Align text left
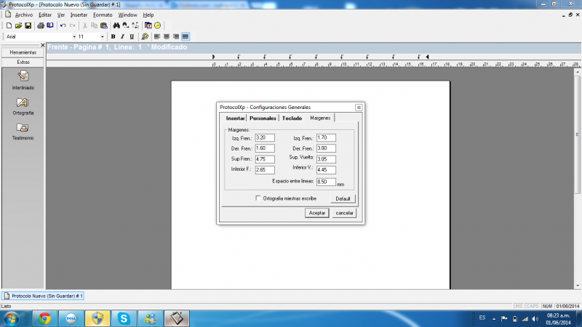Image resolution: width=582 pixels, height=327 pixels. click(157, 37)
